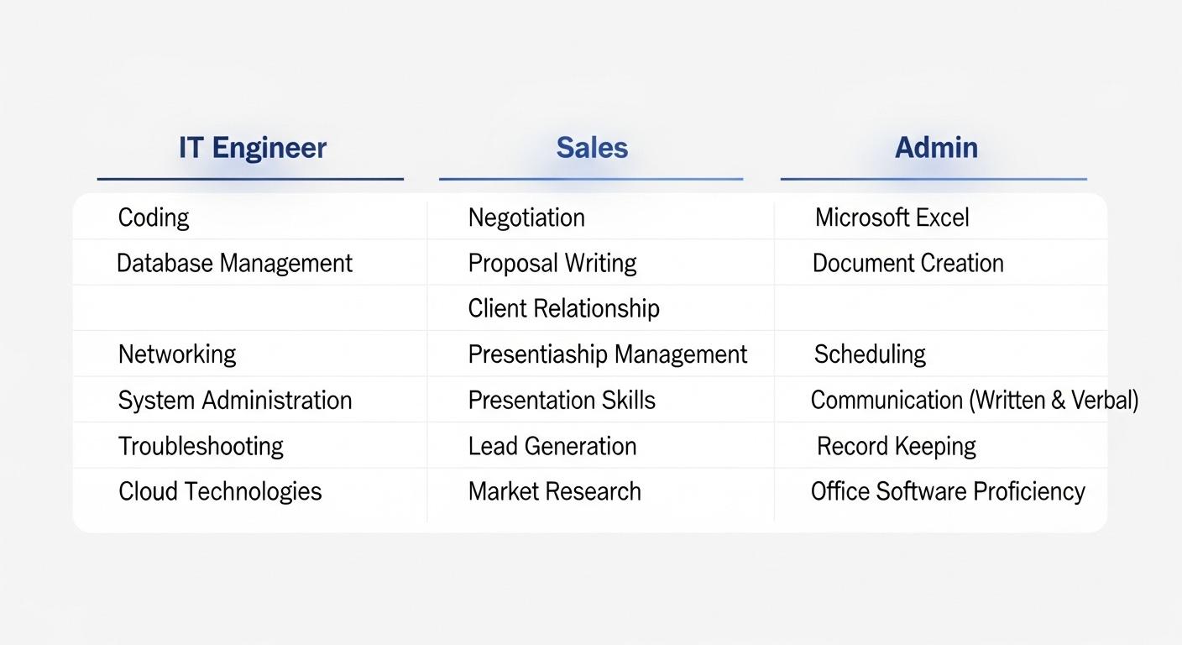
Task: Choose System Administration from the list
Action: pyautogui.click(x=235, y=400)
